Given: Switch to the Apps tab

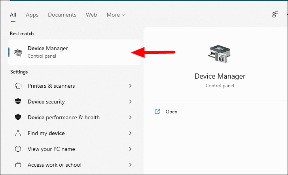Looking at the screenshot, I should (32, 15).
